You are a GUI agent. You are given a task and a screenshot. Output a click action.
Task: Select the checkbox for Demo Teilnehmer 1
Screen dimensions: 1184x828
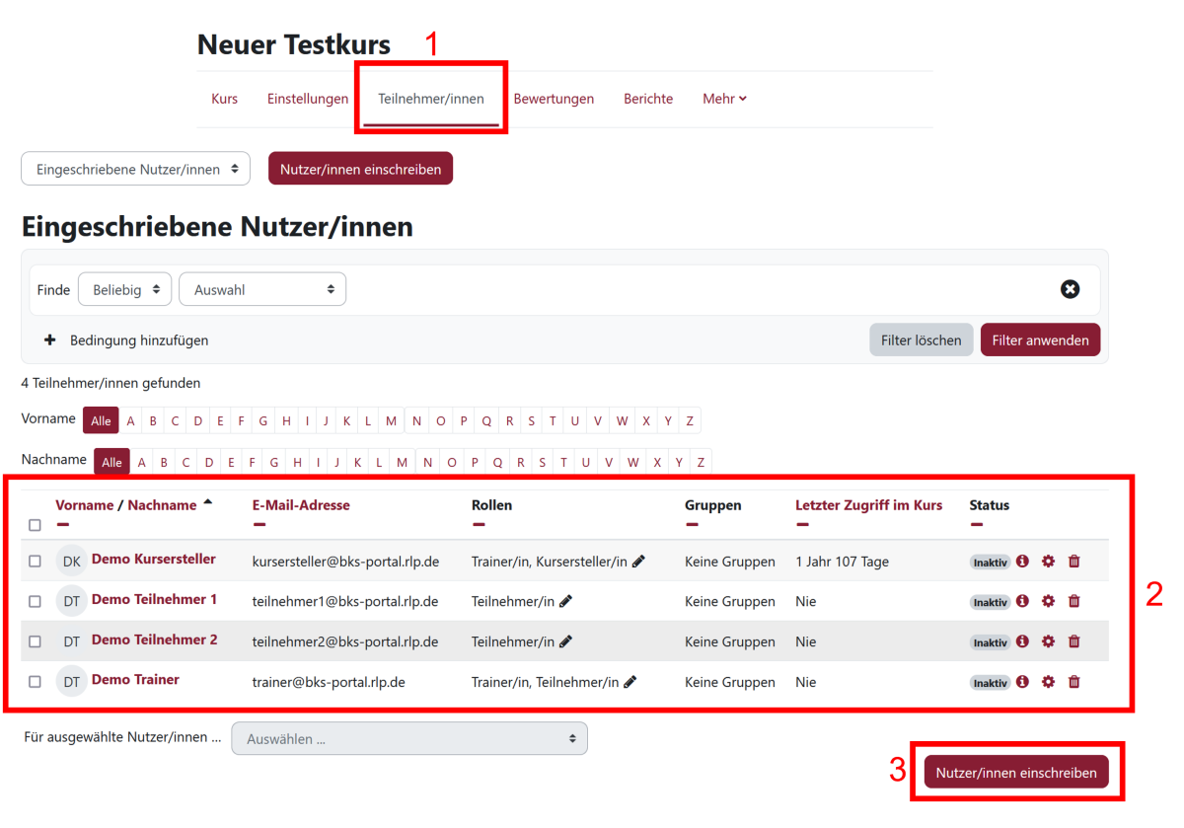[x=35, y=601]
